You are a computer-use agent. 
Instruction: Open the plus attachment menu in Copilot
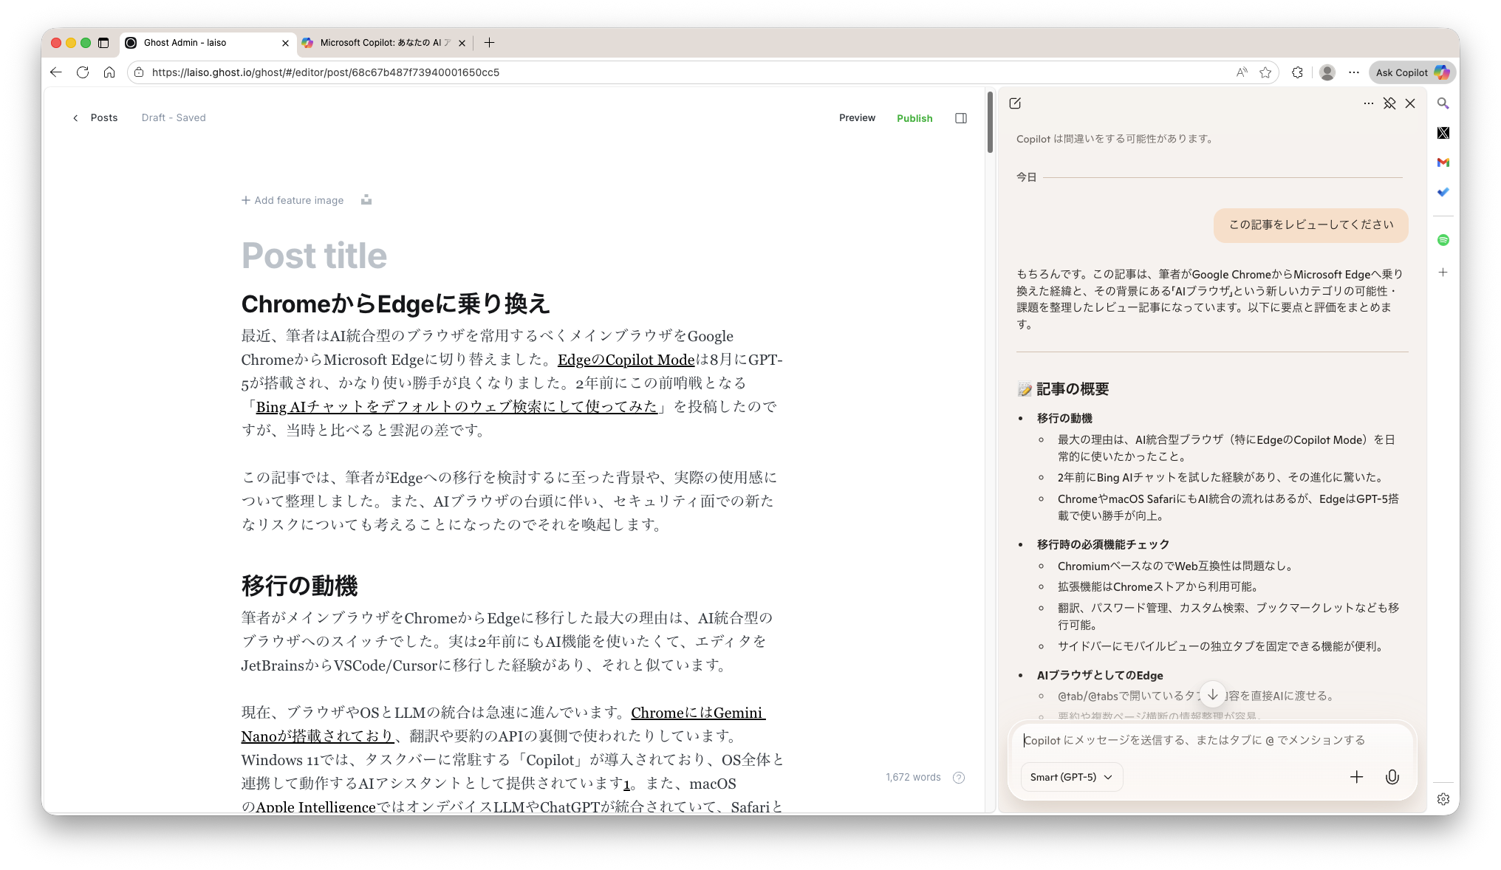1356,777
